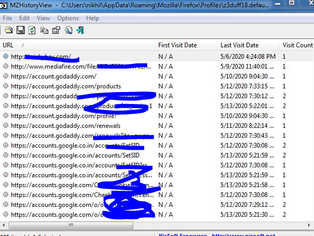Open the Help menu
314x236 pixels.
92,18
